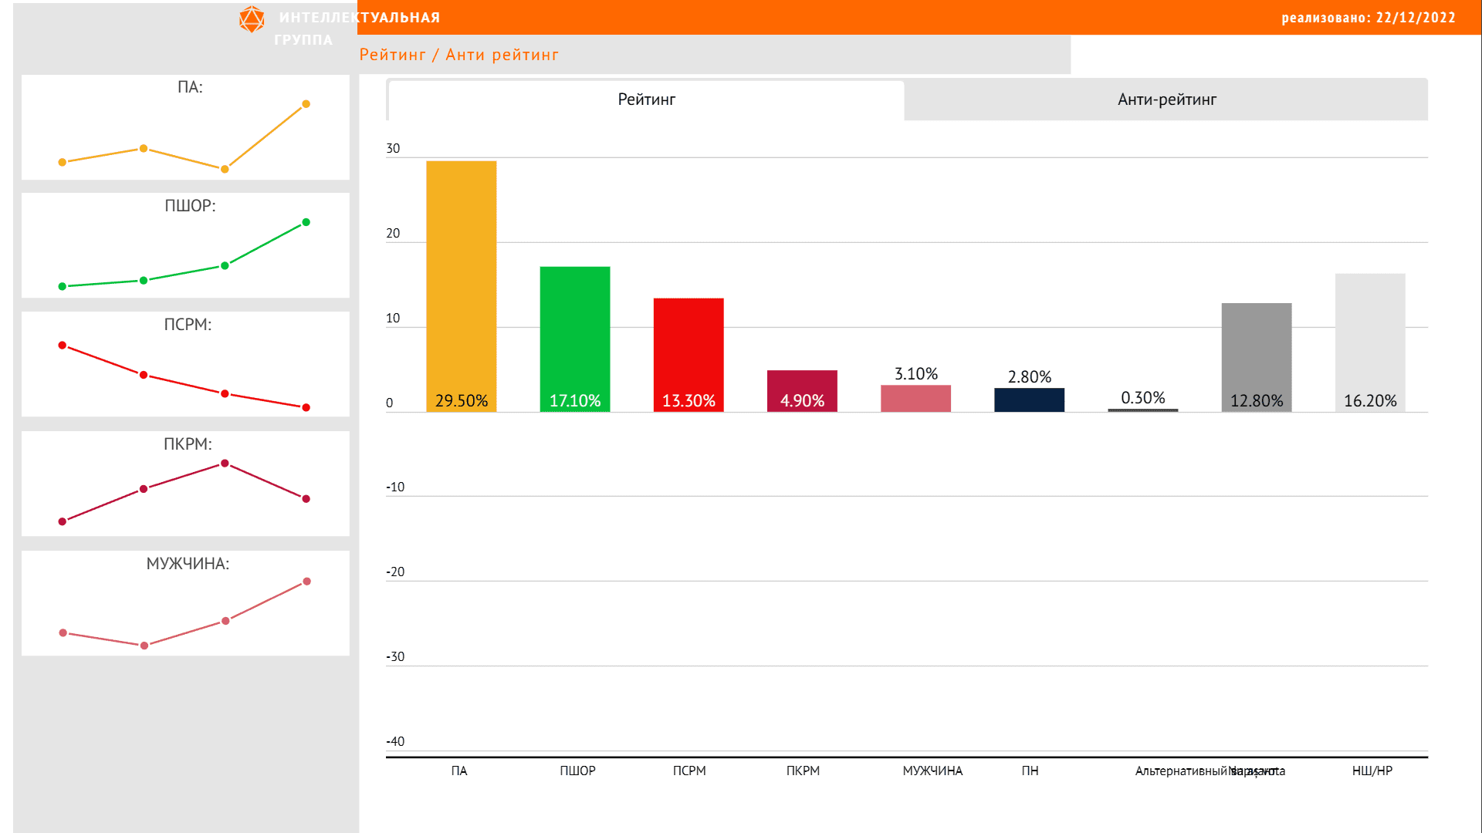Open the ПКРМ trend sparkline card
The image size is (1482, 833).
pyautogui.click(x=185, y=484)
